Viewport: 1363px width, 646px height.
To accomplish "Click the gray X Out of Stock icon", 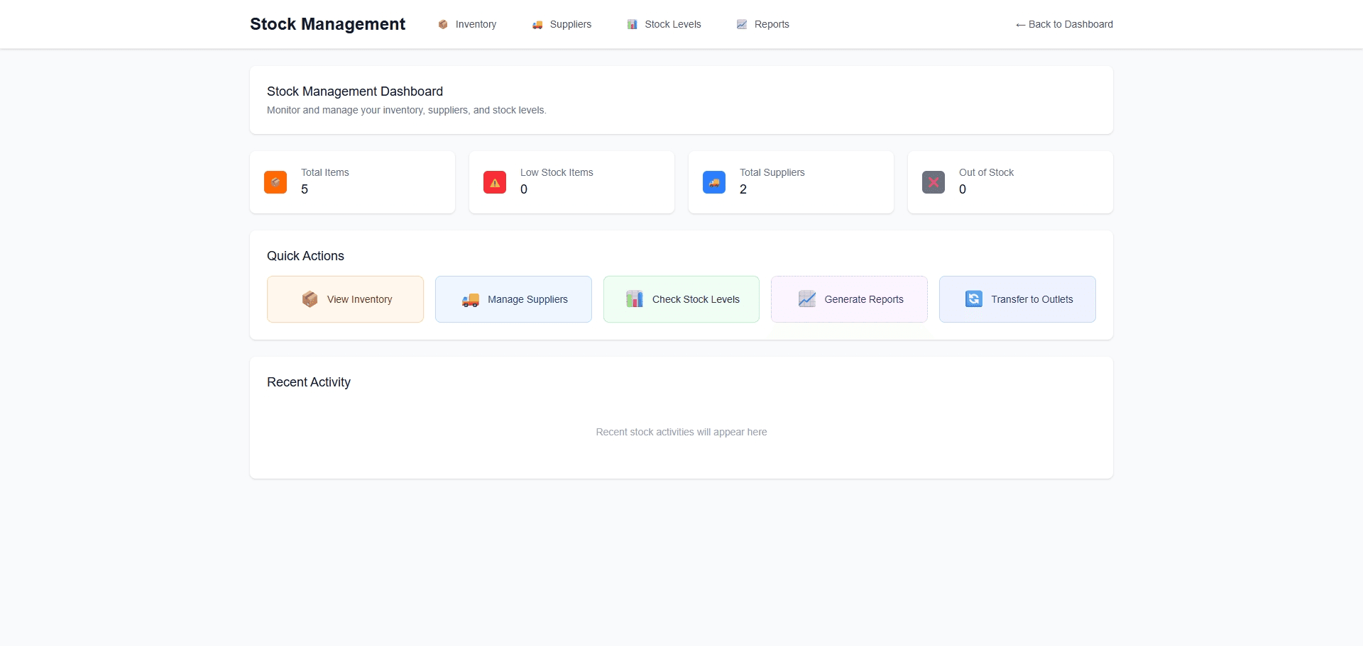I will click(934, 182).
